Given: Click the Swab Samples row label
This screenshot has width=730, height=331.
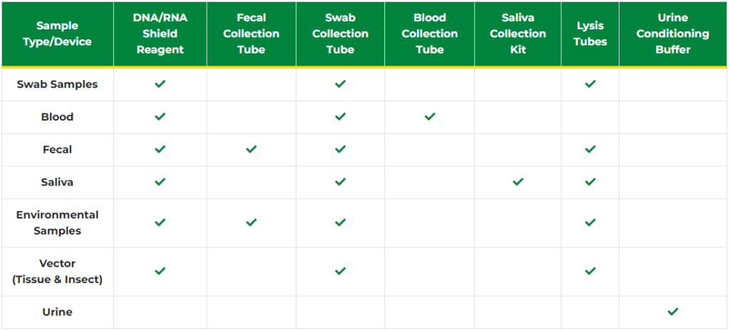Looking at the screenshot, I should [57, 83].
